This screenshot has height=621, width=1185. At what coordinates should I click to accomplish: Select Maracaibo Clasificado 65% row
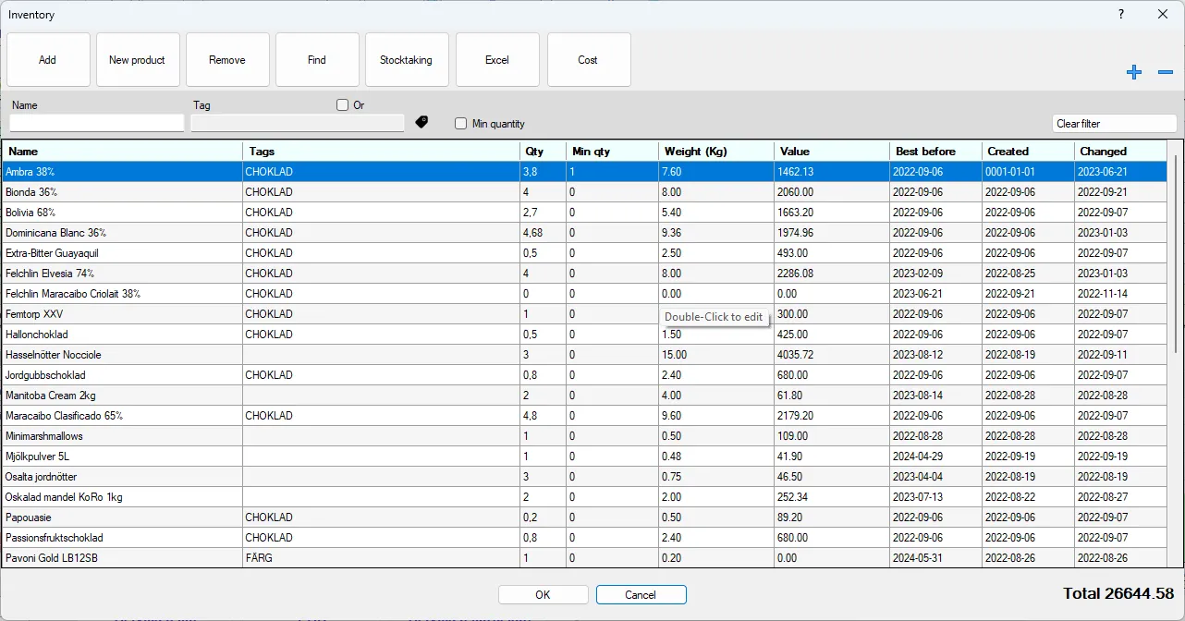[x=586, y=416]
